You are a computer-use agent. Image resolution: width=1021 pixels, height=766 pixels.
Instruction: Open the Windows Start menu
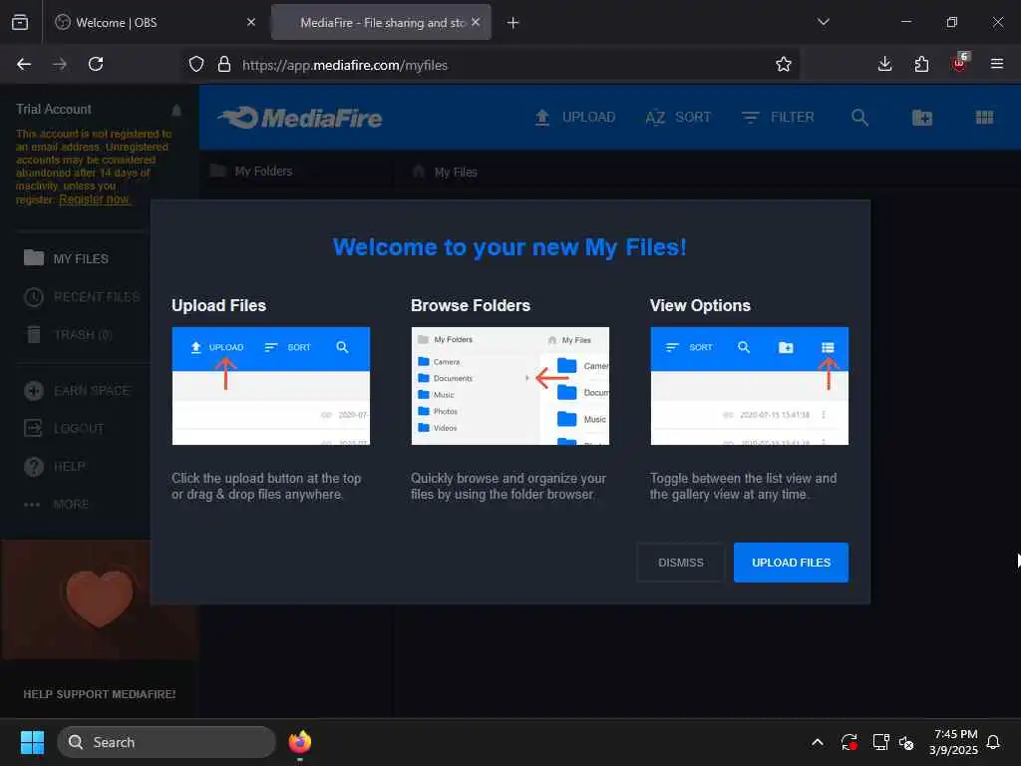pyautogui.click(x=32, y=742)
